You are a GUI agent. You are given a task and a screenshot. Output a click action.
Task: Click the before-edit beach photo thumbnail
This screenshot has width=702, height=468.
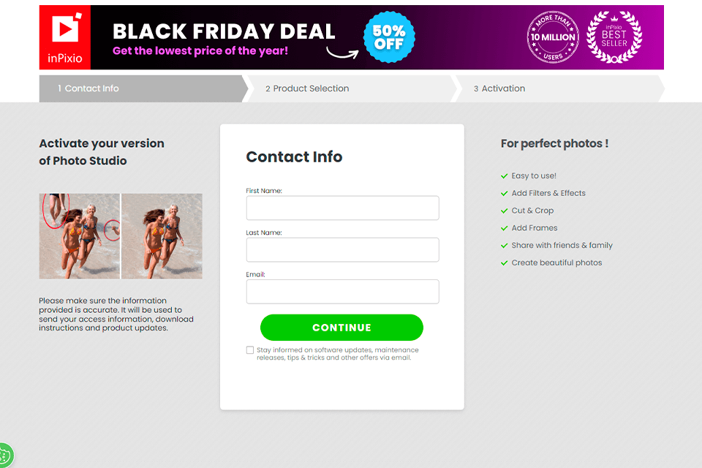[x=79, y=235]
